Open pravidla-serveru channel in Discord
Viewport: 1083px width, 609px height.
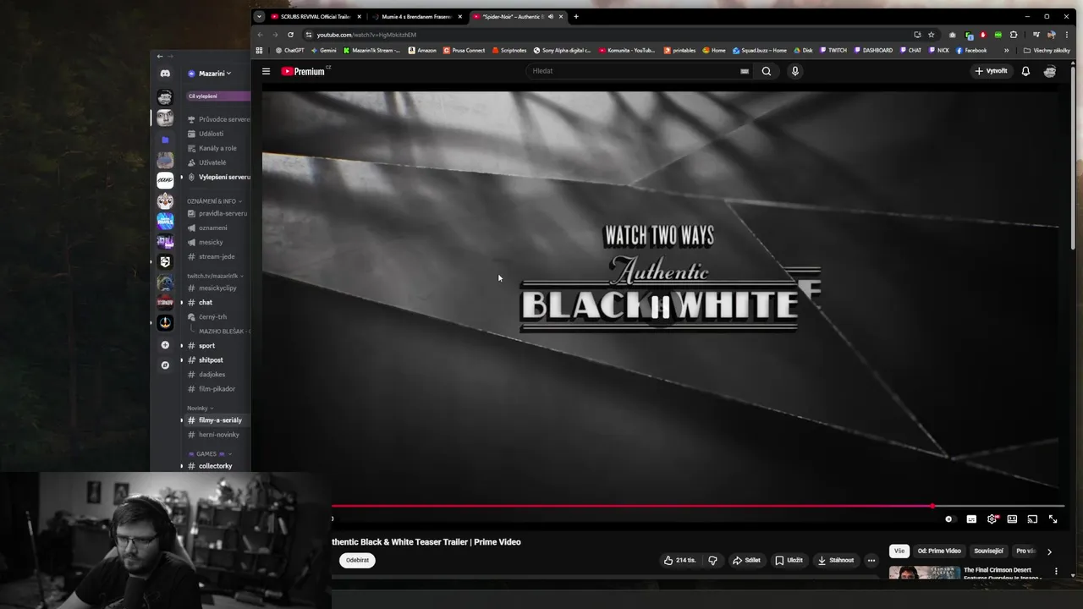tap(223, 213)
